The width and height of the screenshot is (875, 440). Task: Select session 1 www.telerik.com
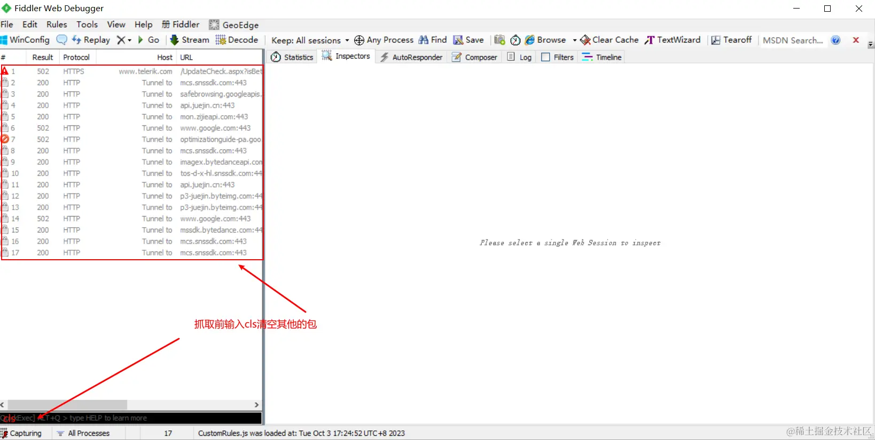(132, 71)
